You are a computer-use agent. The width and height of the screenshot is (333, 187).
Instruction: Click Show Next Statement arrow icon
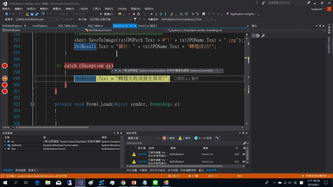pyautogui.click(x=151, y=14)
